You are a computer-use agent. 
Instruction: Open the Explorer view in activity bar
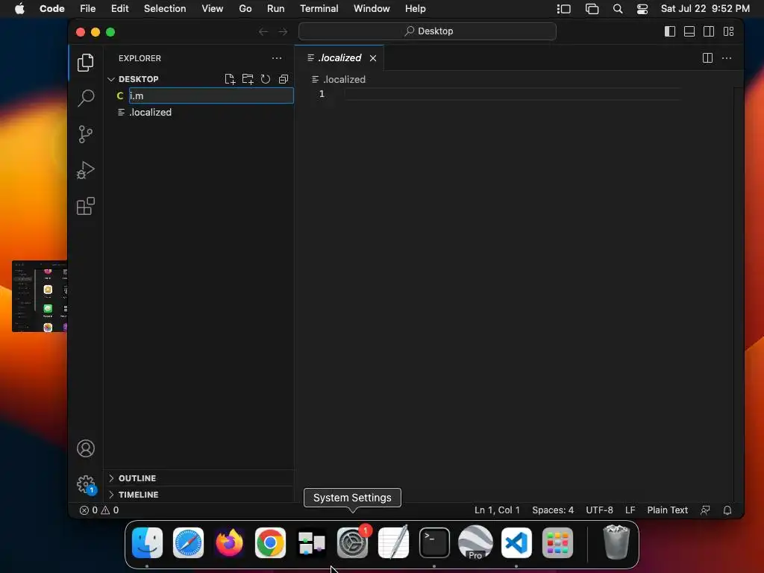[x=85, y=63]
